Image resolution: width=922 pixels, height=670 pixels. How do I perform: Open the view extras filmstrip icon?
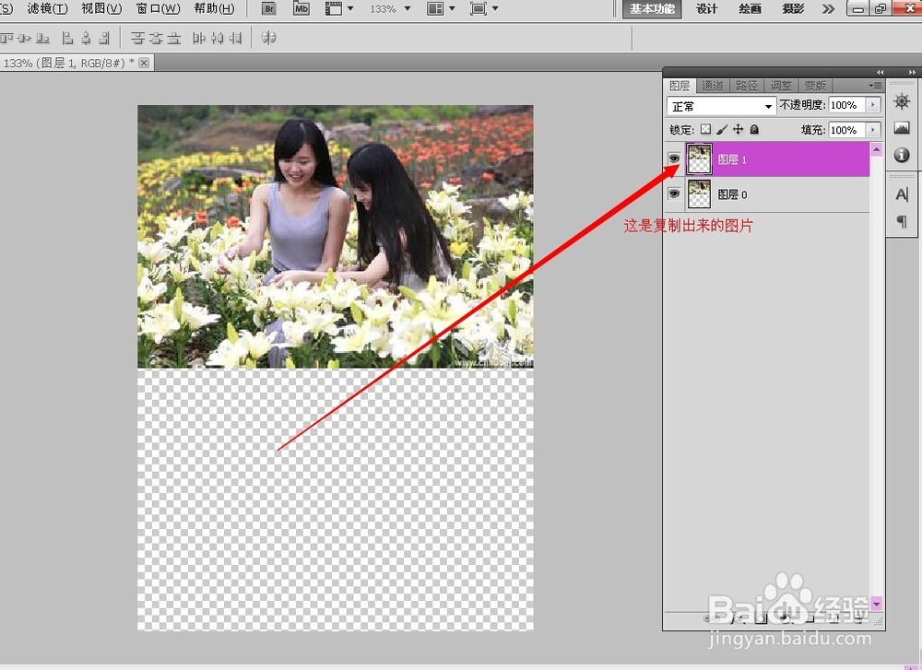(x=334, y=9)
